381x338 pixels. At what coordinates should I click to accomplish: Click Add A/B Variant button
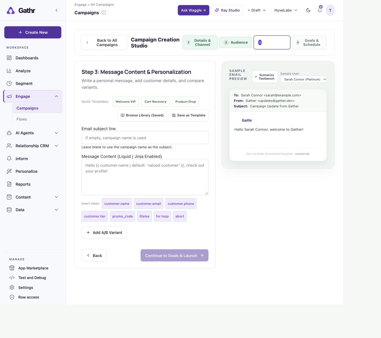104,233
